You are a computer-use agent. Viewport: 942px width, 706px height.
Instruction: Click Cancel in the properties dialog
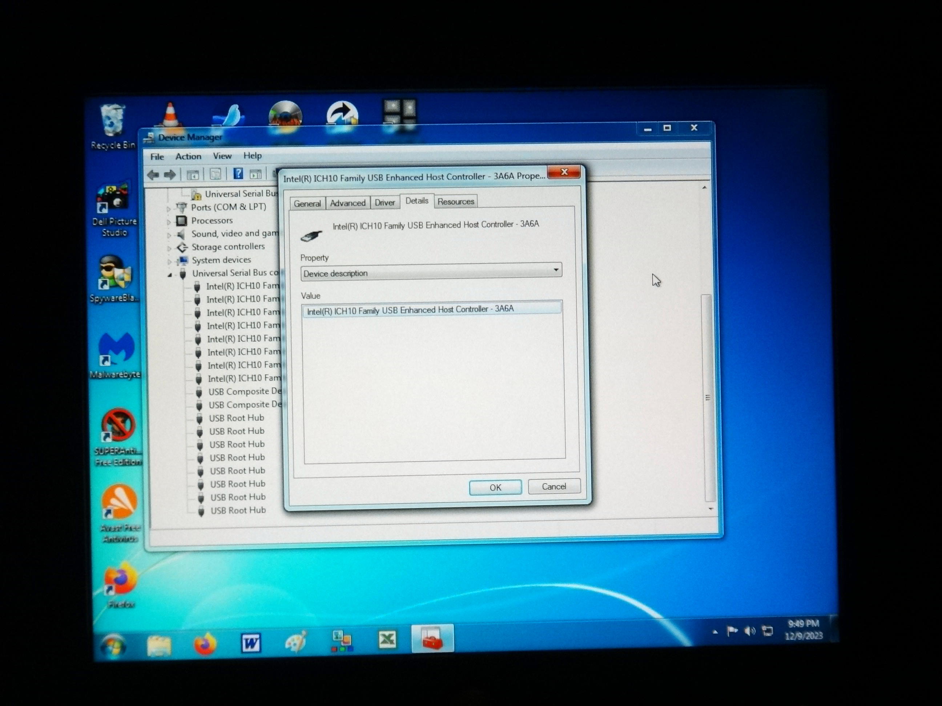[554, 486]
